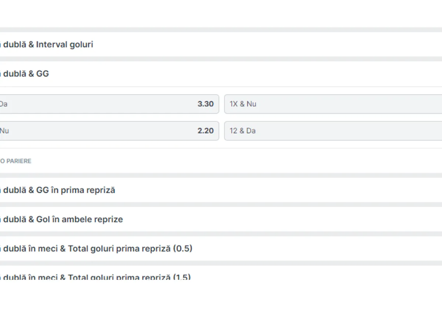Click the 3.30 odds value
Image resolution: width=442 pixels, height=331 pixels.
(206, 104)
